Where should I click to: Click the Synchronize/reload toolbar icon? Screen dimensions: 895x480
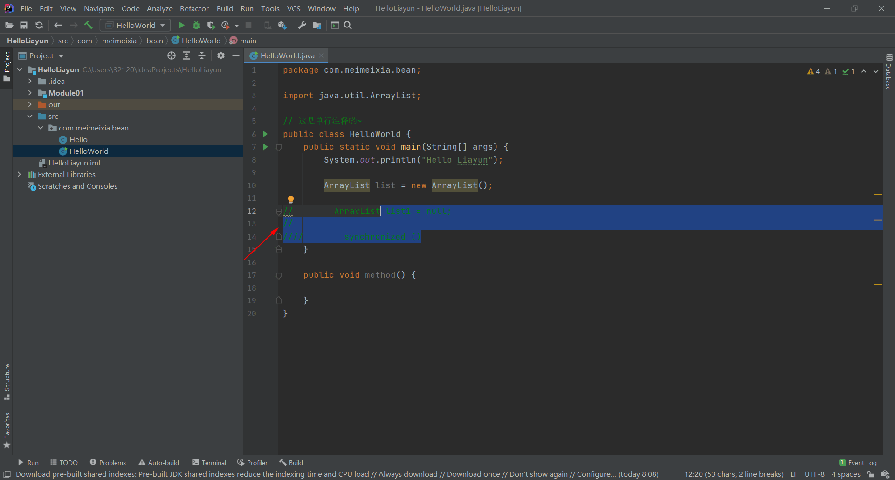39,25
